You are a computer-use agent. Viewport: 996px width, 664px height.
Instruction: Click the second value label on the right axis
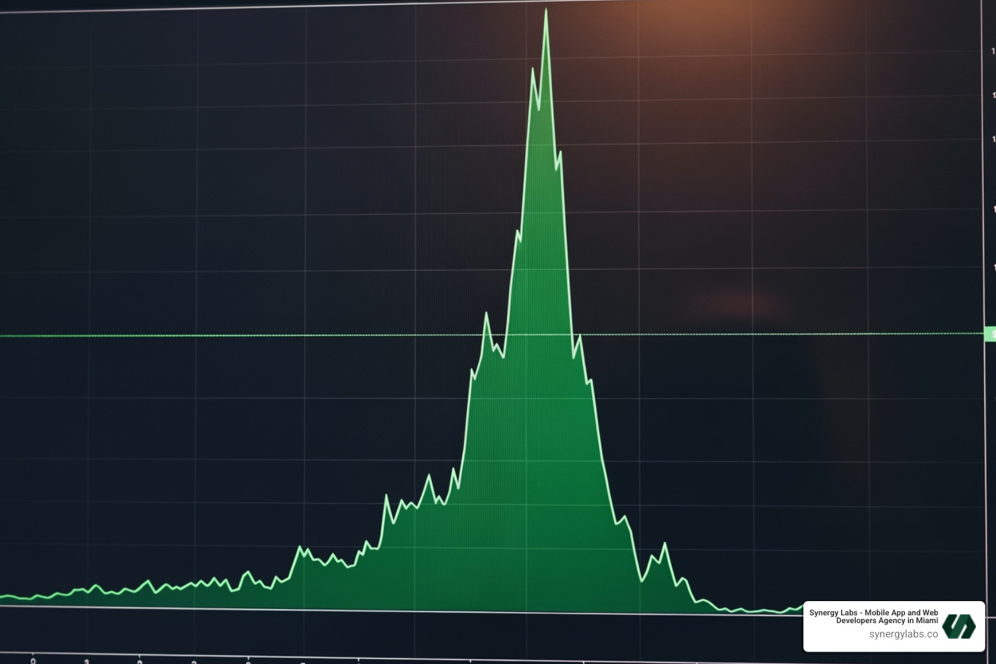point(992,138)
